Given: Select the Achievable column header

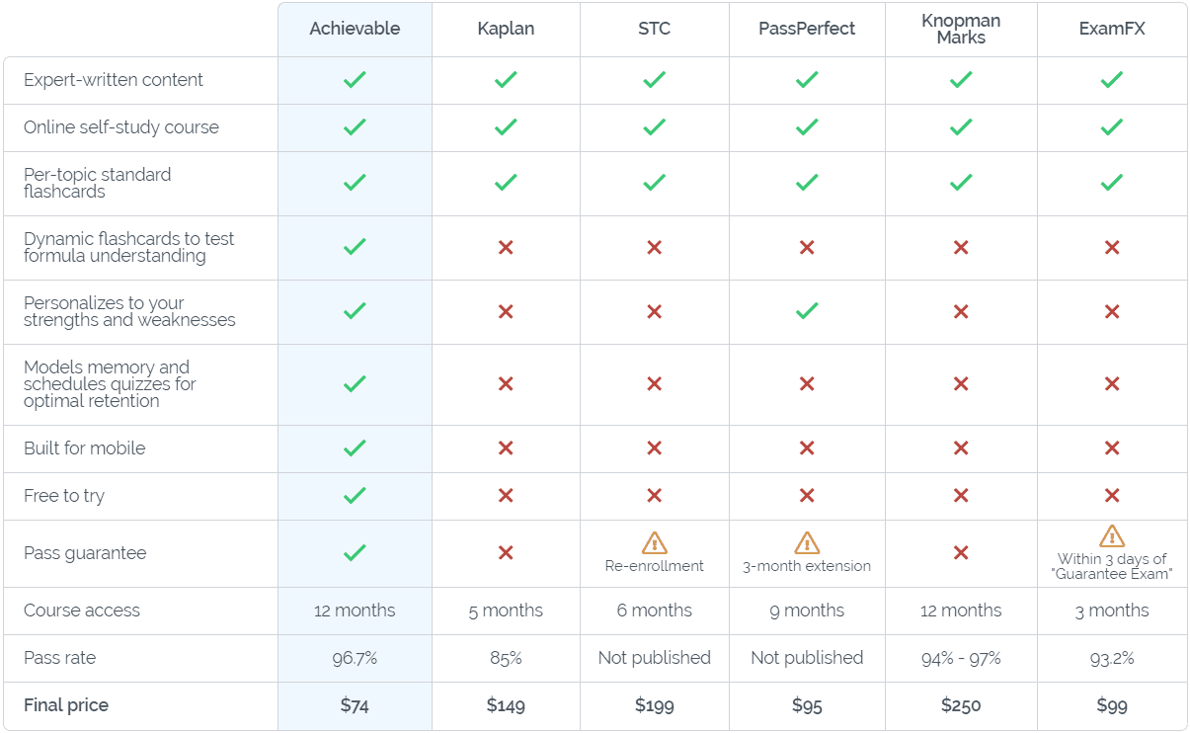Looking at the screenshot, I should click(355, 29).
